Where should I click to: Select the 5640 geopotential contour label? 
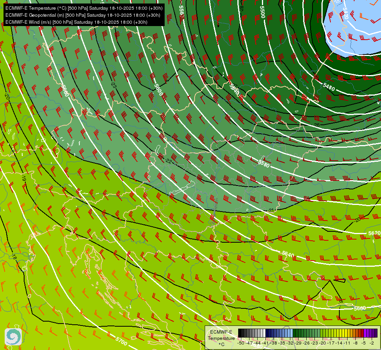click(x=288, y=254)
